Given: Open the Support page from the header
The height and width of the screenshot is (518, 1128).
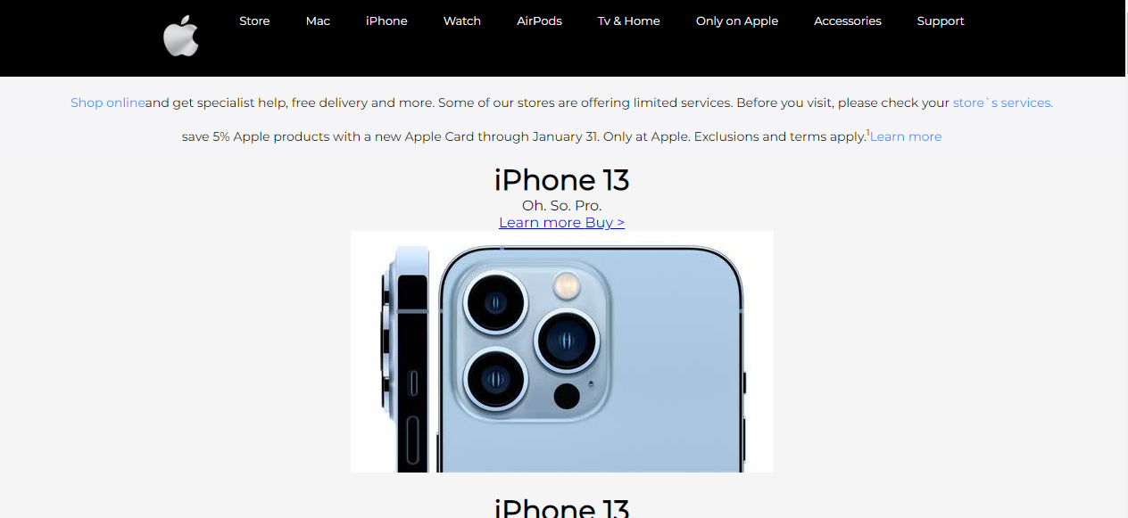Looking at the screenshot, I should (941, 21).
